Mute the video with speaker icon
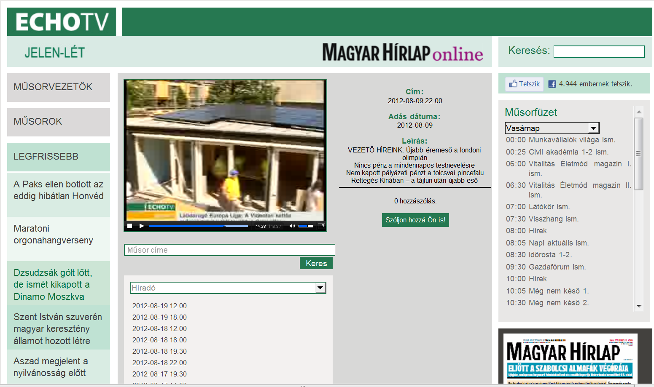The width and height of the screenshot is (654, 387). click(x=292, y=226)
